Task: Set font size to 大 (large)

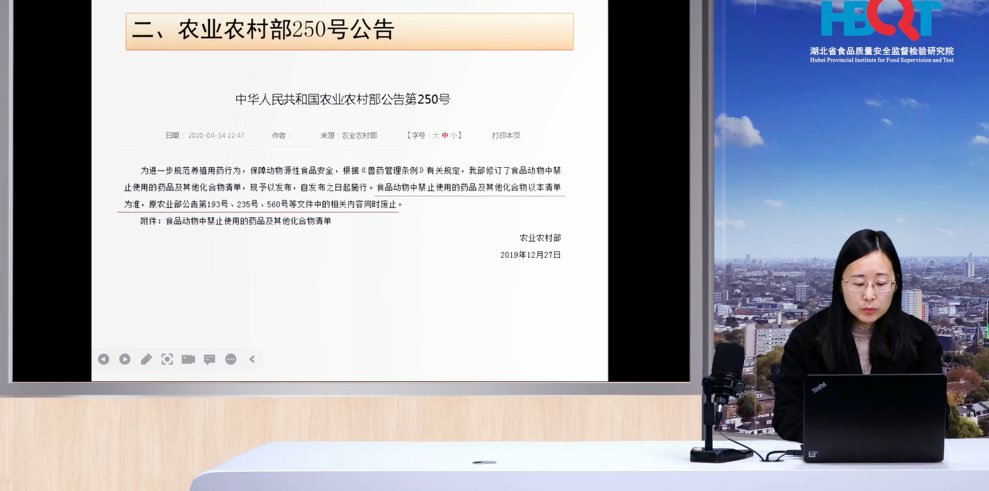Action: coord(436,136)
